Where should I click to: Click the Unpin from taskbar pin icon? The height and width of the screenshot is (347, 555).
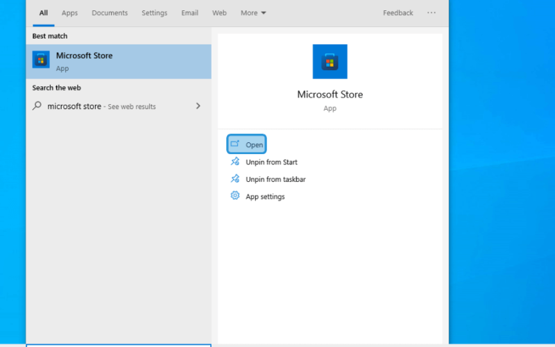pos(235,178)
